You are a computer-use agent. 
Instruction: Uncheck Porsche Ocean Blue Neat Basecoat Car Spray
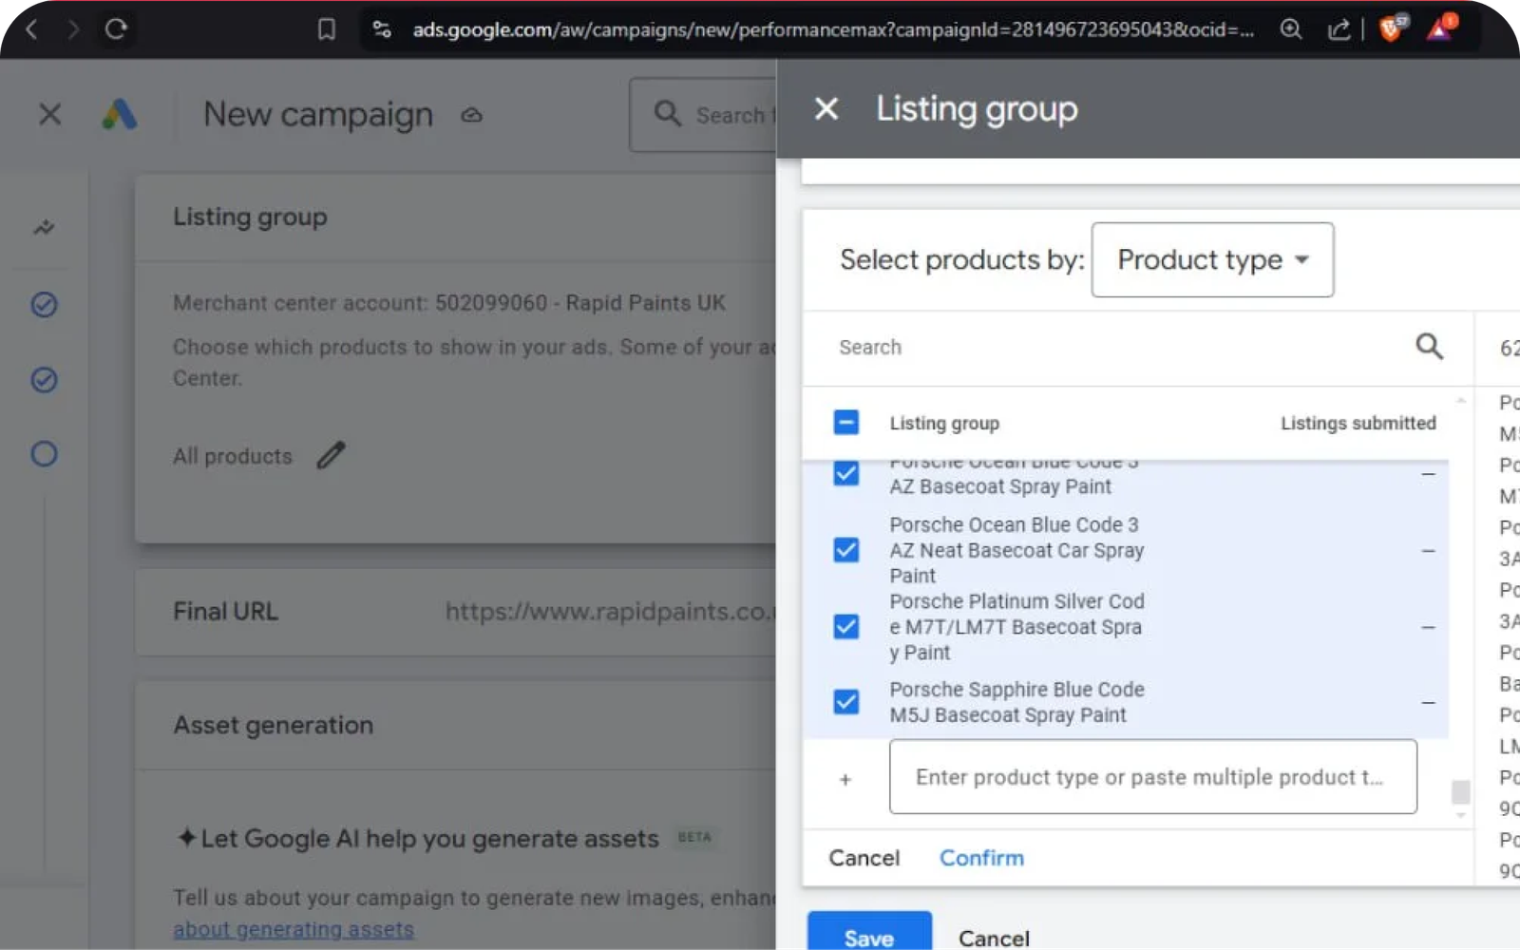[x=845, y=550]
